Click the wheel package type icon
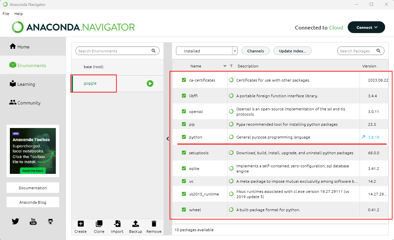 [231, 210]
